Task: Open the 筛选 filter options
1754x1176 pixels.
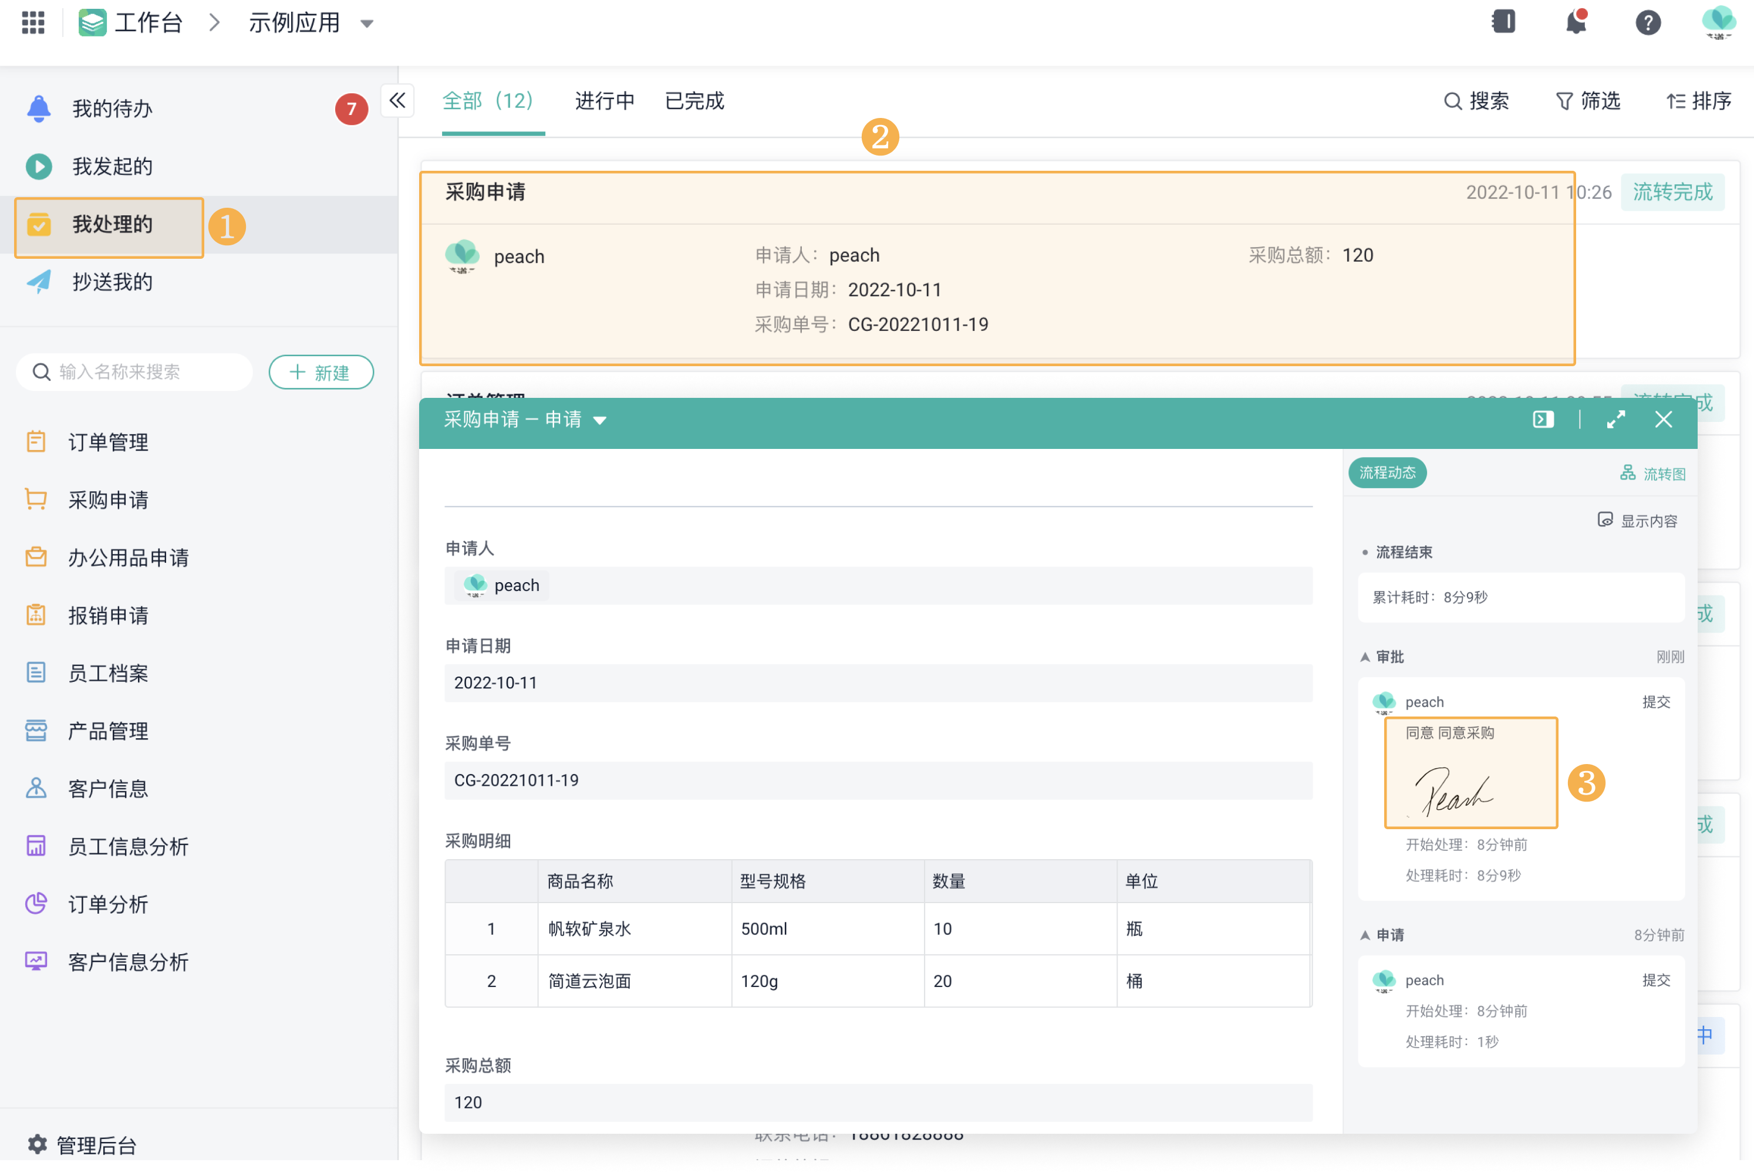Action: (x=1587, y=102)
